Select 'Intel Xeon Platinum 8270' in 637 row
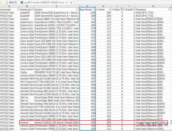Screen dimensions: 172x131 point(153,116)
